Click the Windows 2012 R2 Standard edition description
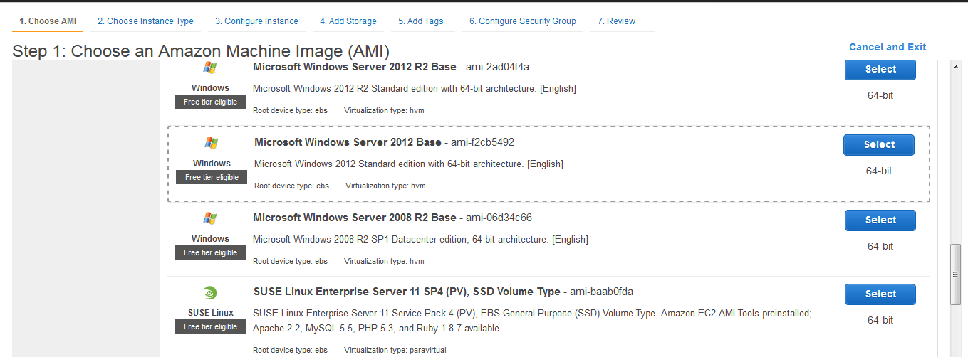Viewport: 968px width, 357px height. pyautogui.click(x=415, y=89)
